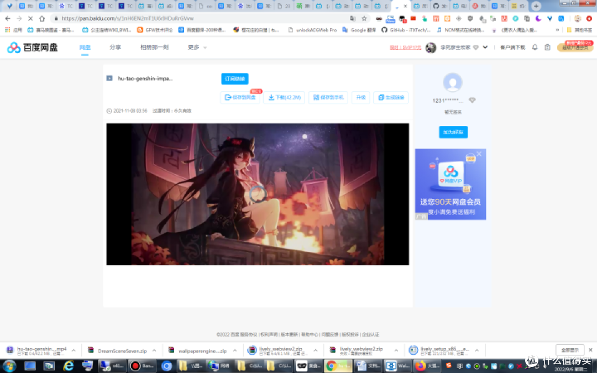This screenshot has width=597, height=373.
Task: Click the Hu Tao video preview thumbnail
Action: pyautogui.click(x=258, y=194)
